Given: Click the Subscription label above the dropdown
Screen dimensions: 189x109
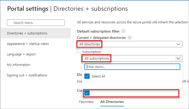Looking at the screenshot, I should (x=91, y=52).
